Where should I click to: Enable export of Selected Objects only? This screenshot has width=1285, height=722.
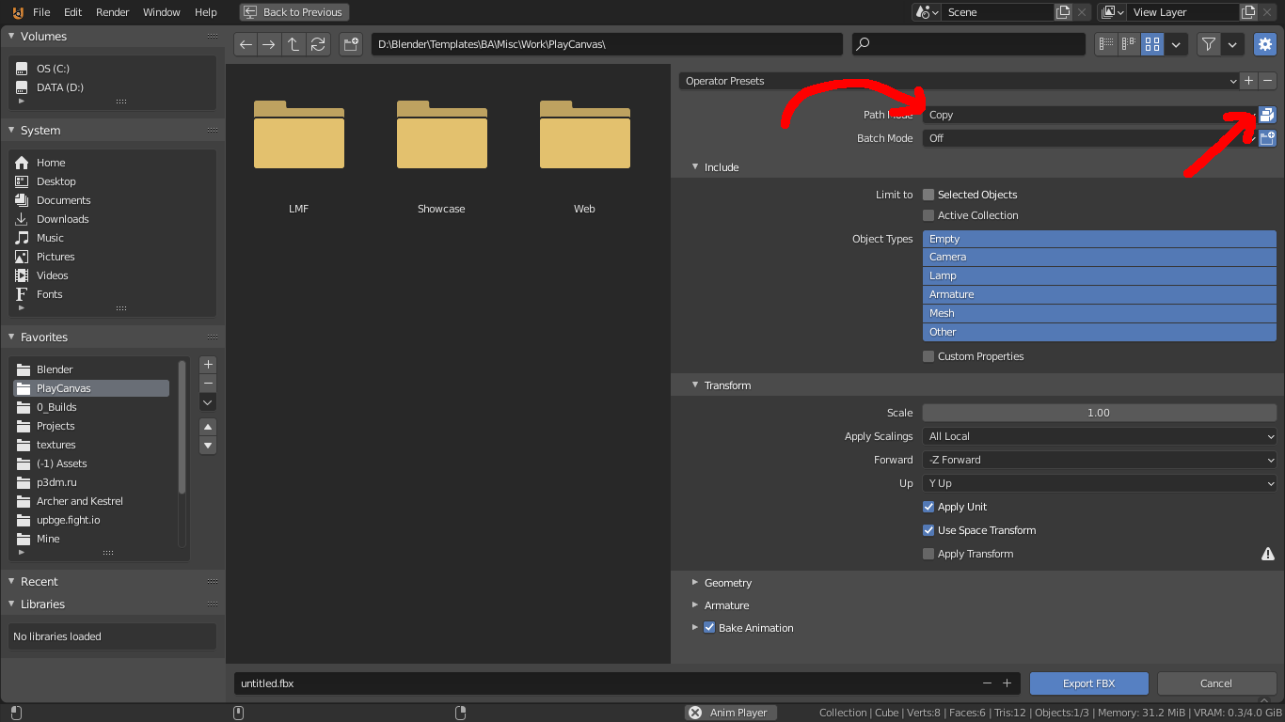(x=928, y=195)
